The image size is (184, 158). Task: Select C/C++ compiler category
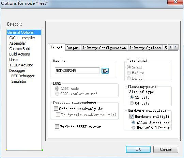22,38
